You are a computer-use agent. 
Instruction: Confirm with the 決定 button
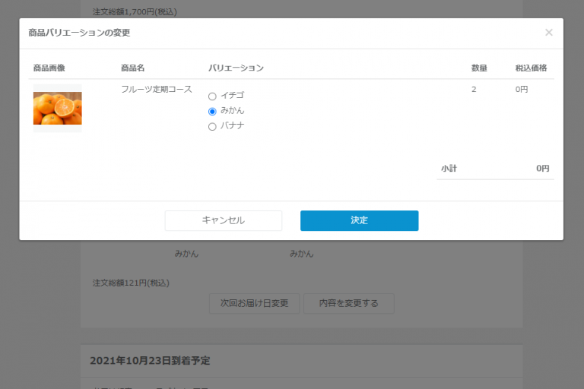pos(359,220)
